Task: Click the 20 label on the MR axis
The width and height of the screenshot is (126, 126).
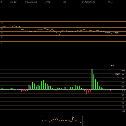Action: point(123,87)
